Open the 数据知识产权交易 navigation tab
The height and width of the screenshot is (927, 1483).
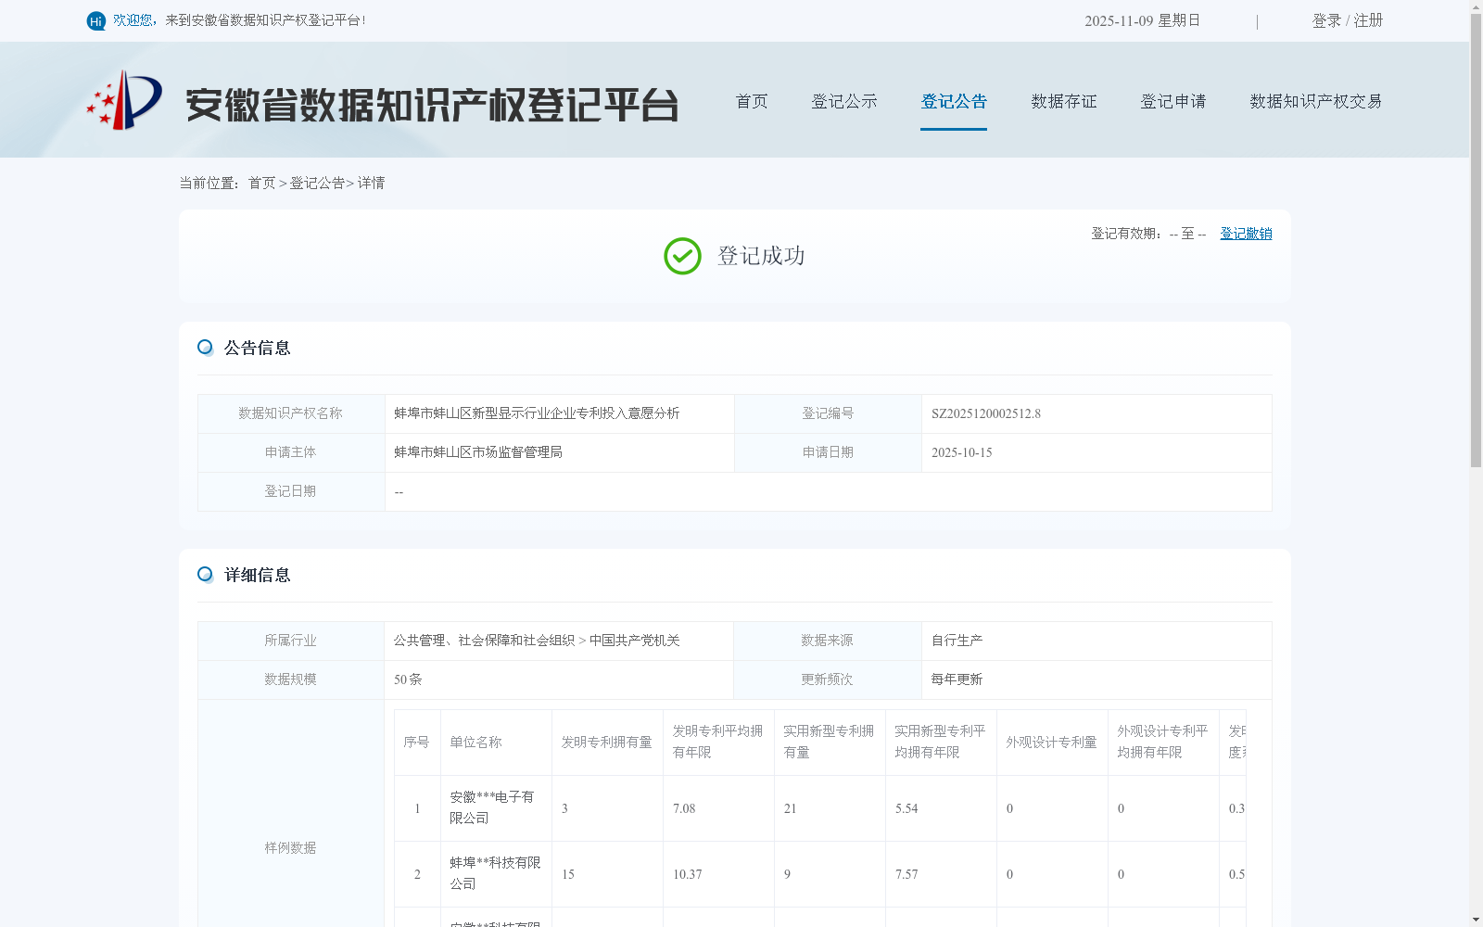(x=1316, y=101)
